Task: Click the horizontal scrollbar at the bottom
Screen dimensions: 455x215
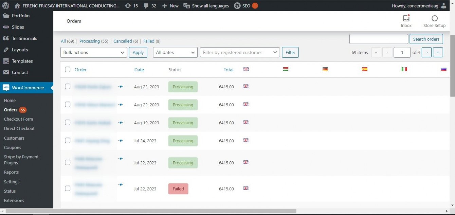Action: [x=151, y=211]
